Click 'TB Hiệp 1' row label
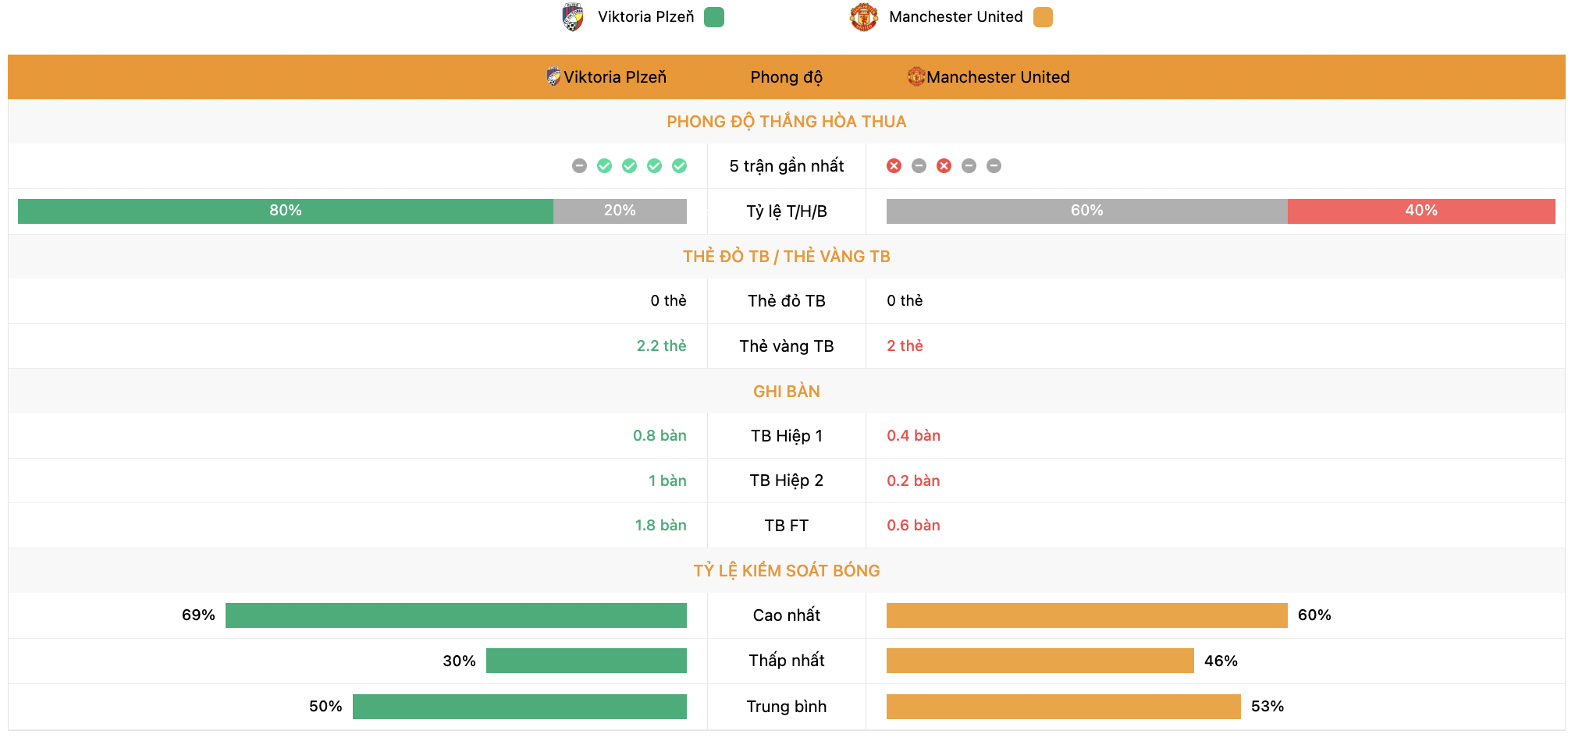Viewport: 1575px width, 741px height. [787, 436]
